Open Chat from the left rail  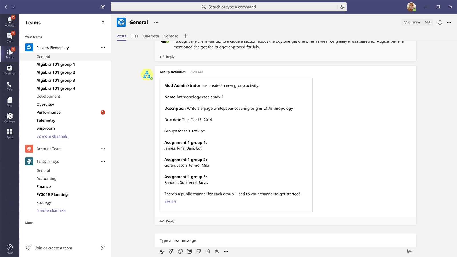point(9,38)
